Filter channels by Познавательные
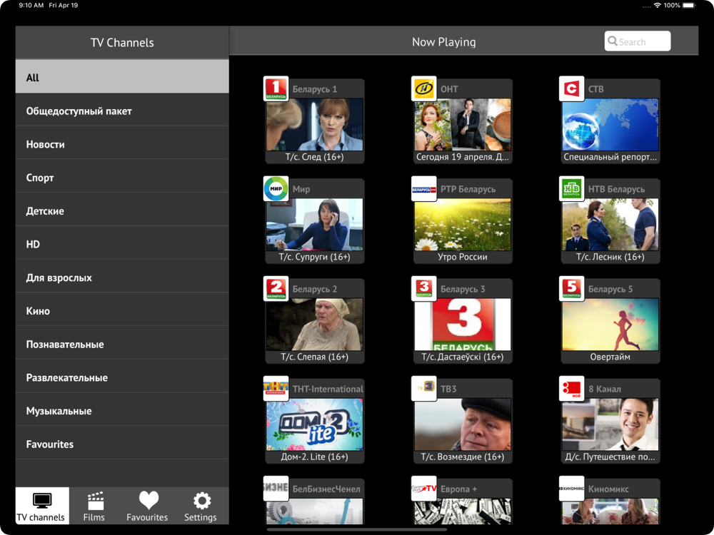This screenshot has width=714, height=535. (122, 344)
